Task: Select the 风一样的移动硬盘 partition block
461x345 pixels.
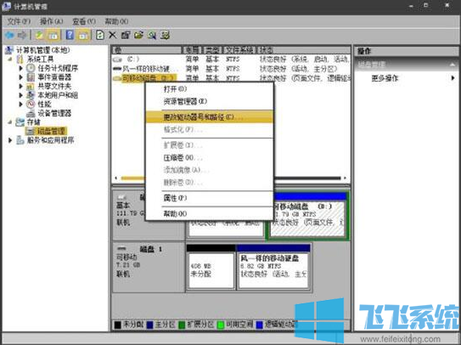Action: [x=273, y=268]
